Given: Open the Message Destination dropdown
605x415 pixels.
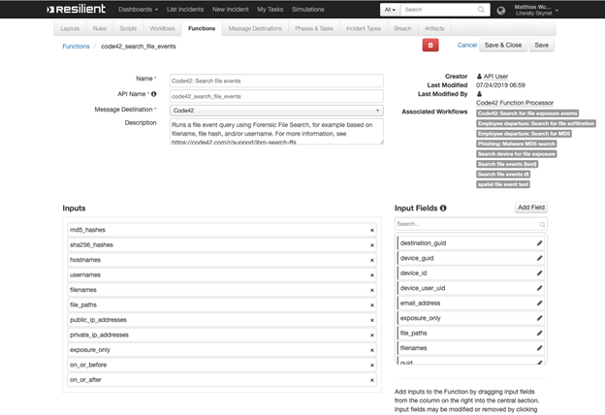Looking at the screenshot, I should click(276, 111).
